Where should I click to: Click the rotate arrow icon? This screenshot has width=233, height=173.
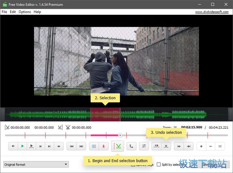point(131,146)
